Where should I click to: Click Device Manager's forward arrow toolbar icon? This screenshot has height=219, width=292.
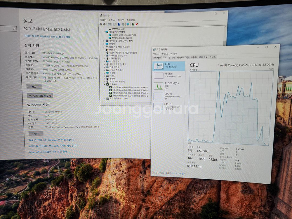point(104,24)
